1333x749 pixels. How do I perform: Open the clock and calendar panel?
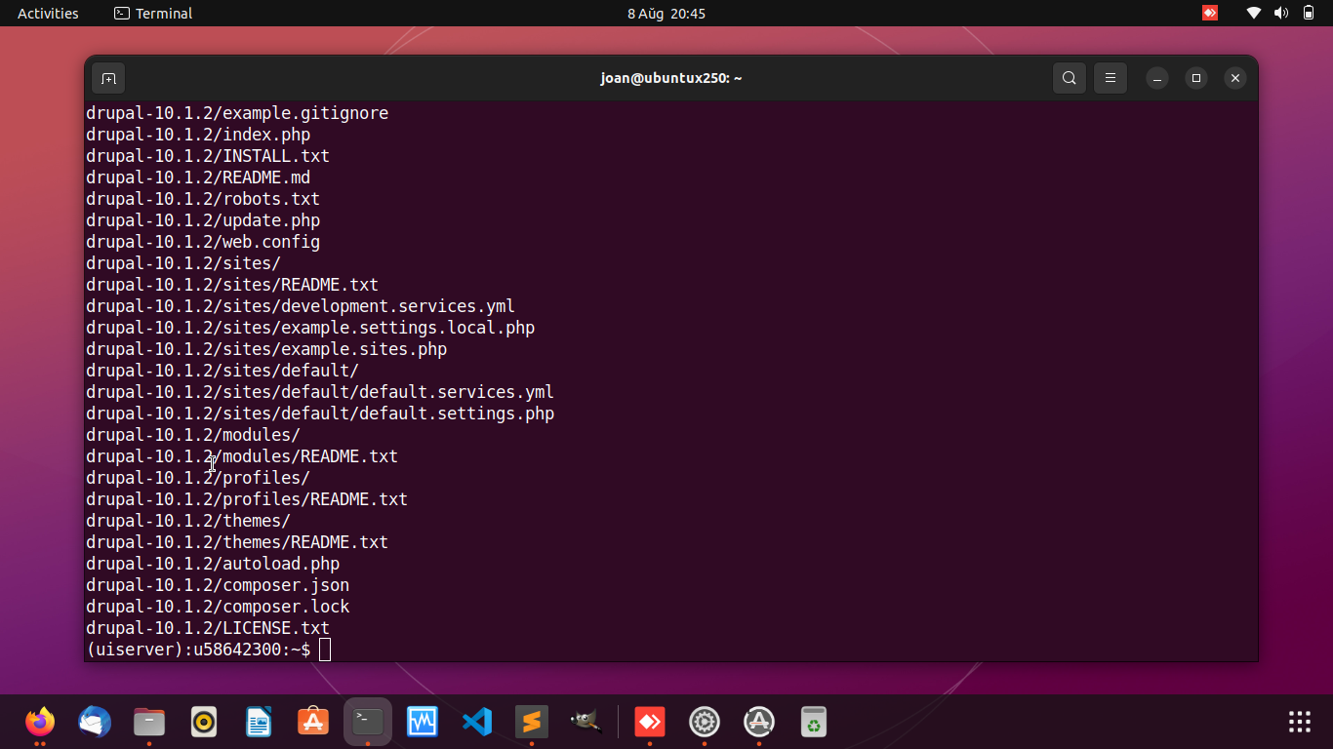pyautogui.click(x=666, y=14)
